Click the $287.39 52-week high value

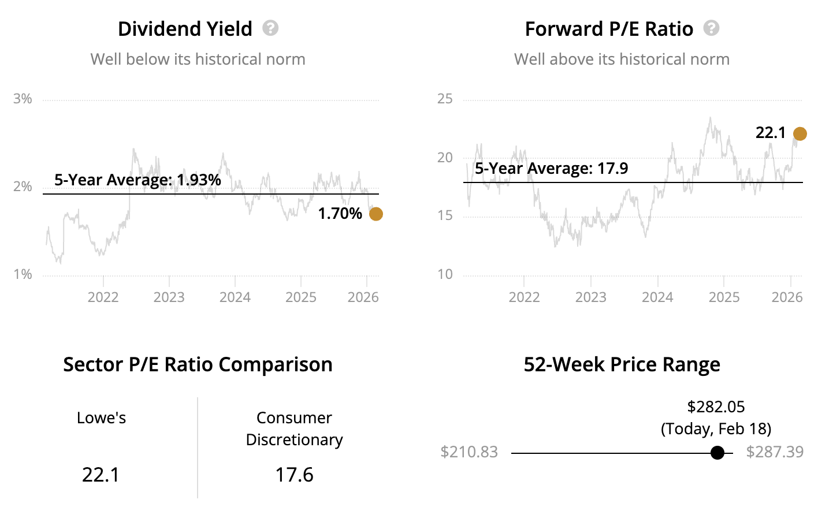pyautogui.click(x=774, y=452)
